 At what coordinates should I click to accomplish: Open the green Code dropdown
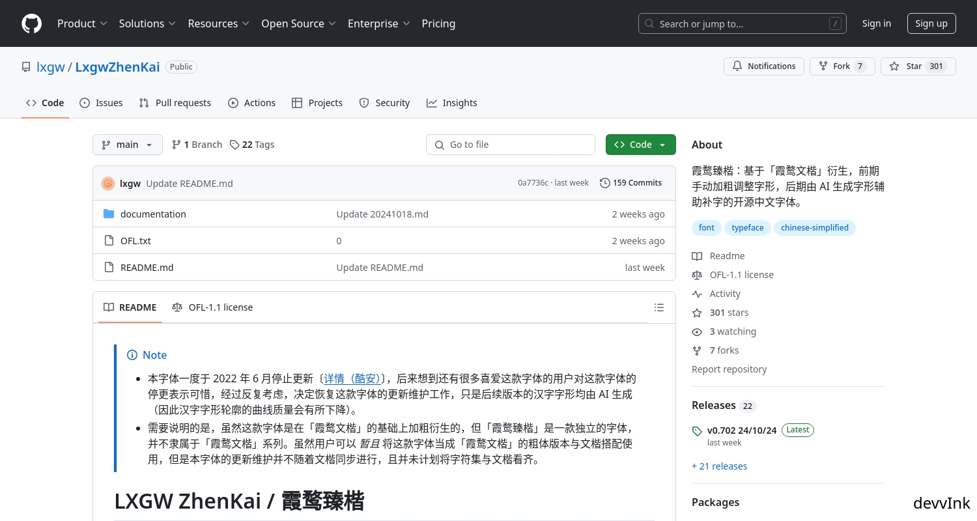[641, 145]
